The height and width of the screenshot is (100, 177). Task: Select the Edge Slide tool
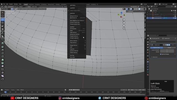(2, 69)
